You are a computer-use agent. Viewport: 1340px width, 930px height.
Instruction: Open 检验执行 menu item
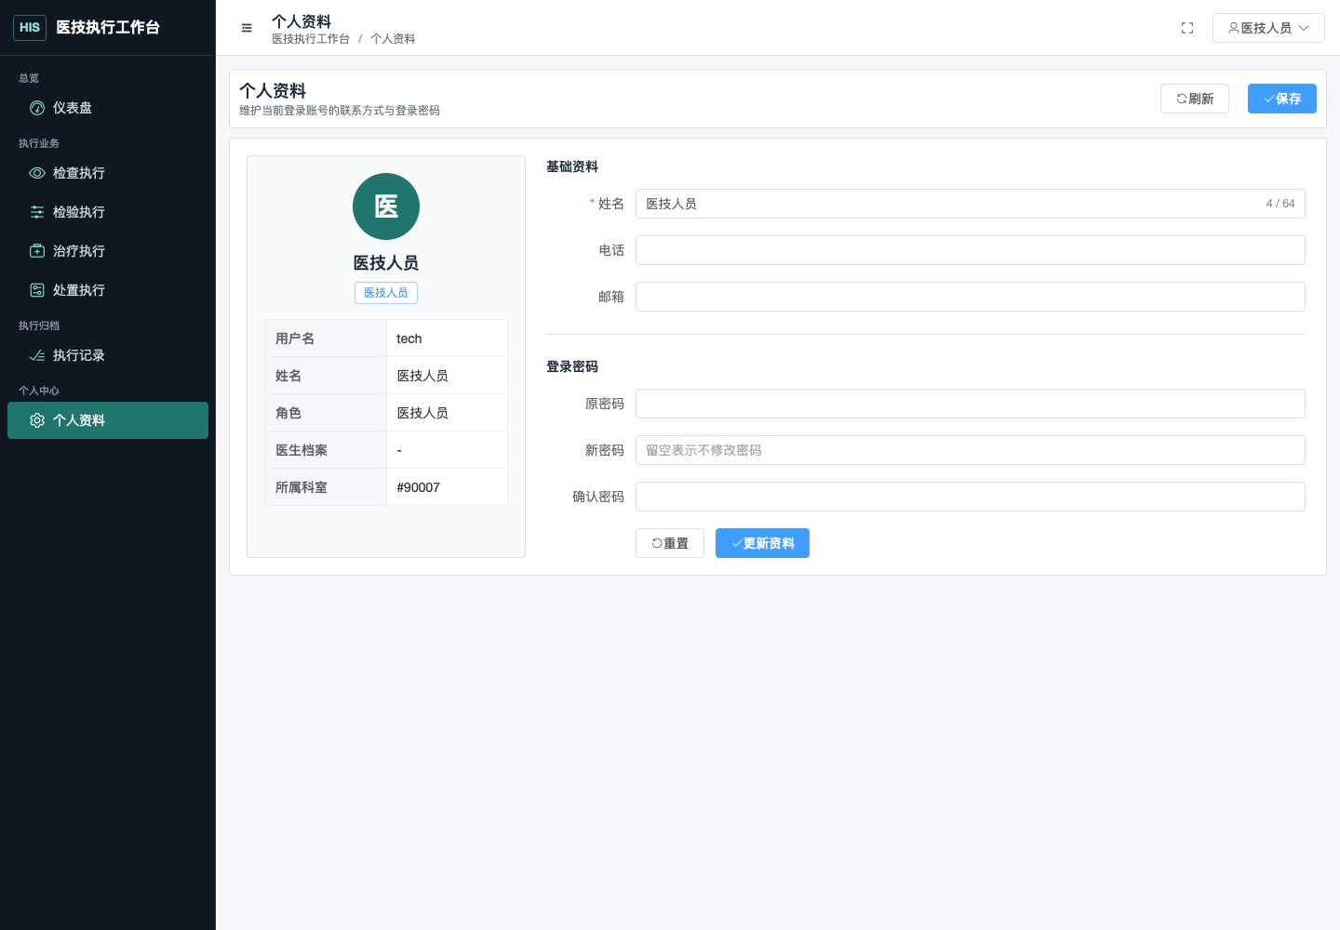point(108,212)
